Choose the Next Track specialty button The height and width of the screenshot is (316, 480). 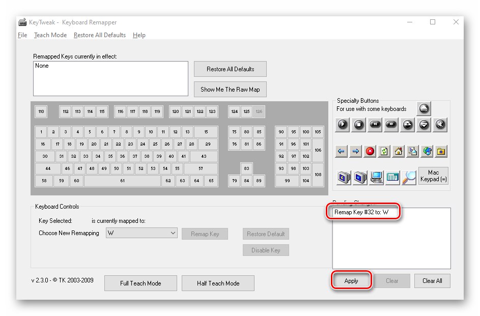(x=391, y=125)
